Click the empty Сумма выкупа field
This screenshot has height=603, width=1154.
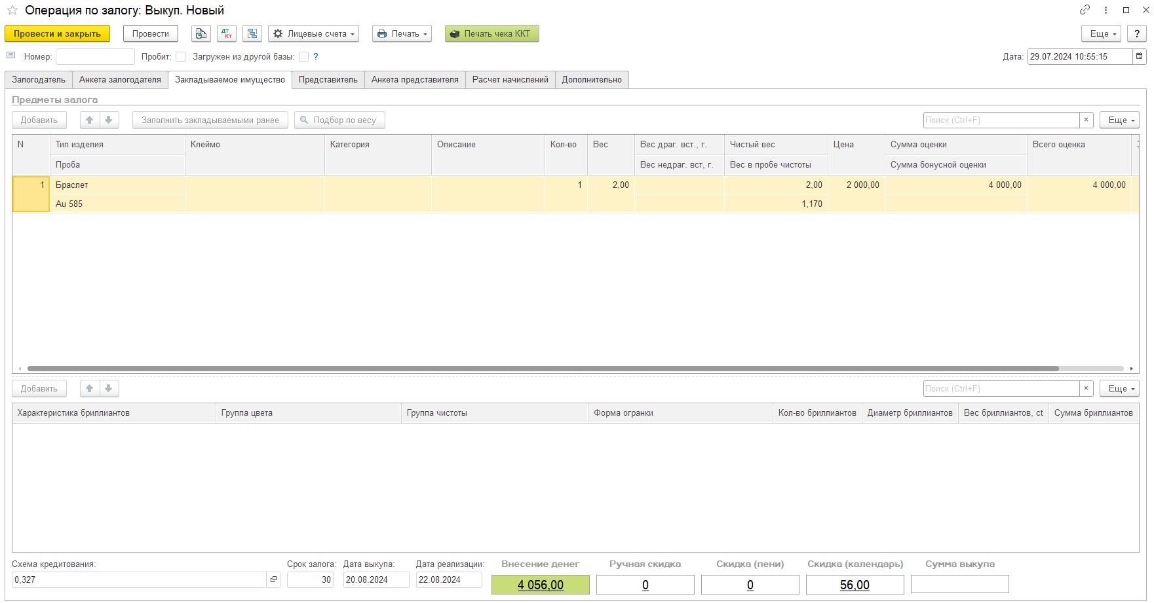pos(960,585)
